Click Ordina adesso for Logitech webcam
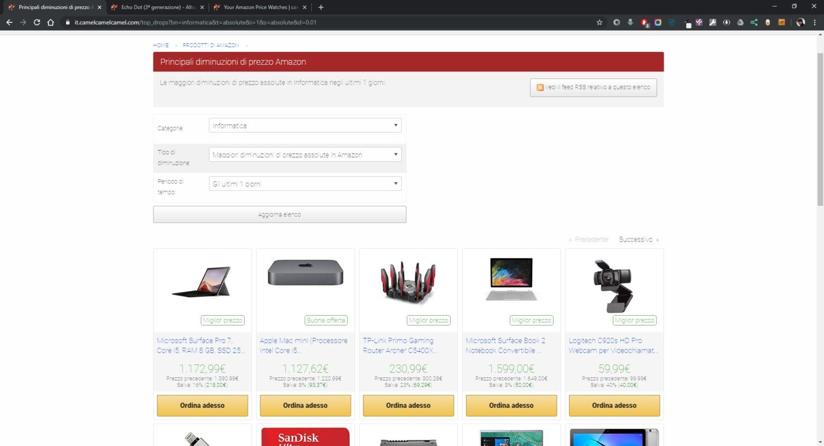Screen dimensions: 824x446 click(x=614, y=406)
